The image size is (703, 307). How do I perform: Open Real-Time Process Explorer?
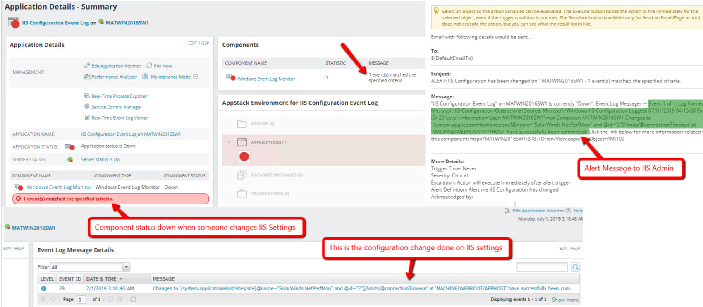click(119, 96)
